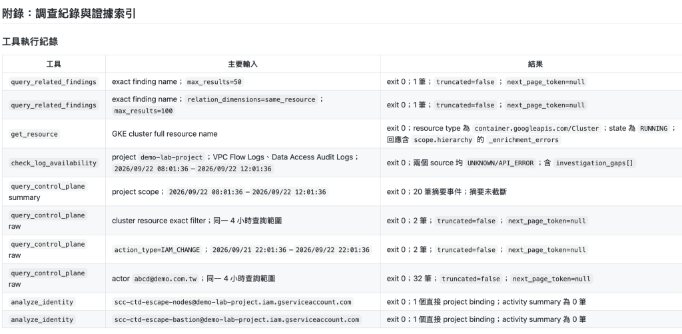Select the query_control_plane summary tool cell
This screenshot has width=682, height=334.
pyautogui.click(x=54, y=191)
